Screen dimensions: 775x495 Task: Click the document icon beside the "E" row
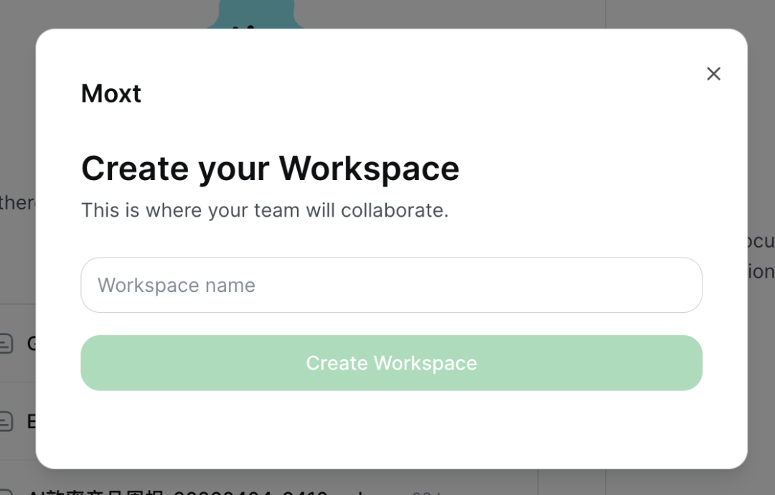[6, 421]
